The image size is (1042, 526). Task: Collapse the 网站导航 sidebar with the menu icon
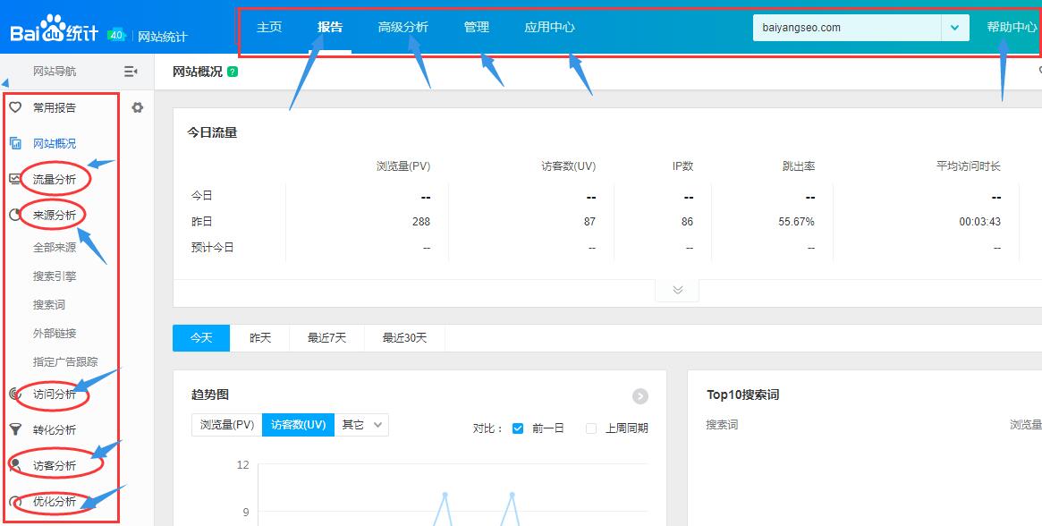click(131, 72)
